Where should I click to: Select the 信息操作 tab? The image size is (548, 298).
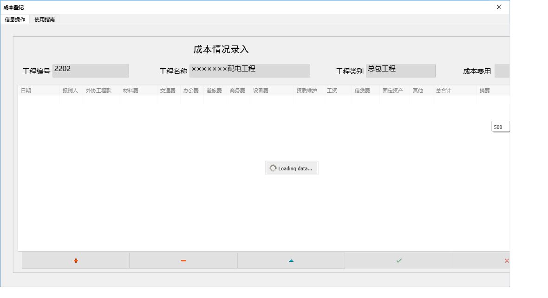point(15,19)
